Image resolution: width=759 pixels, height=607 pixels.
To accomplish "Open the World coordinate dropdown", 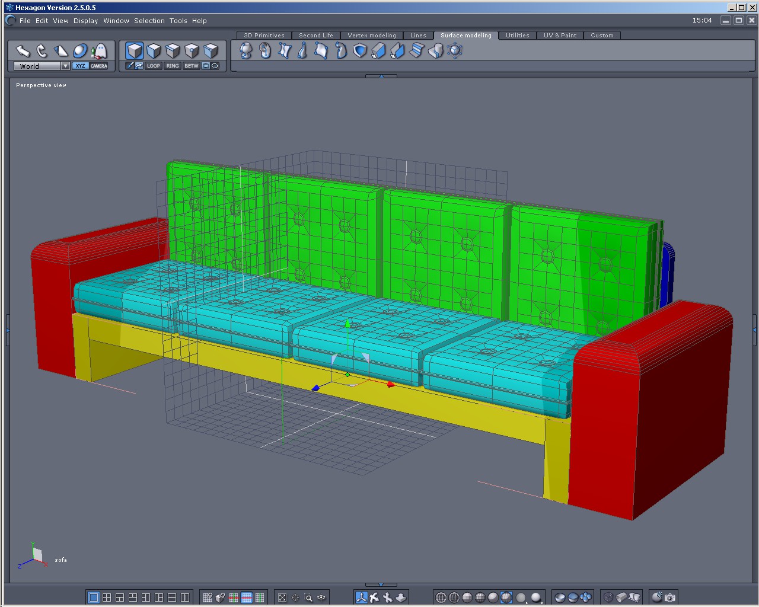I will pyautogui.click(x=42, y=66).
